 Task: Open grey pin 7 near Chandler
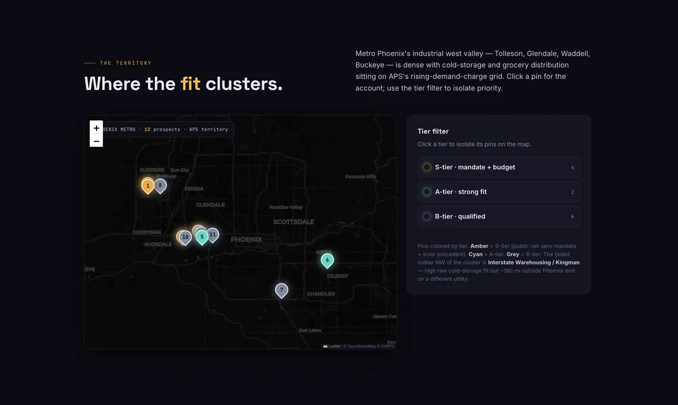tap(281, 290)
